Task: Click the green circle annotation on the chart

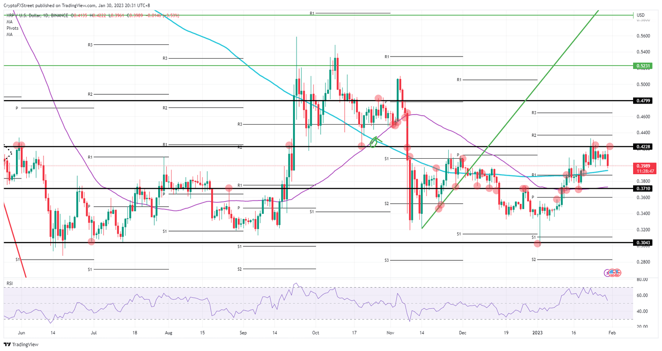Action: coord(372,142)
